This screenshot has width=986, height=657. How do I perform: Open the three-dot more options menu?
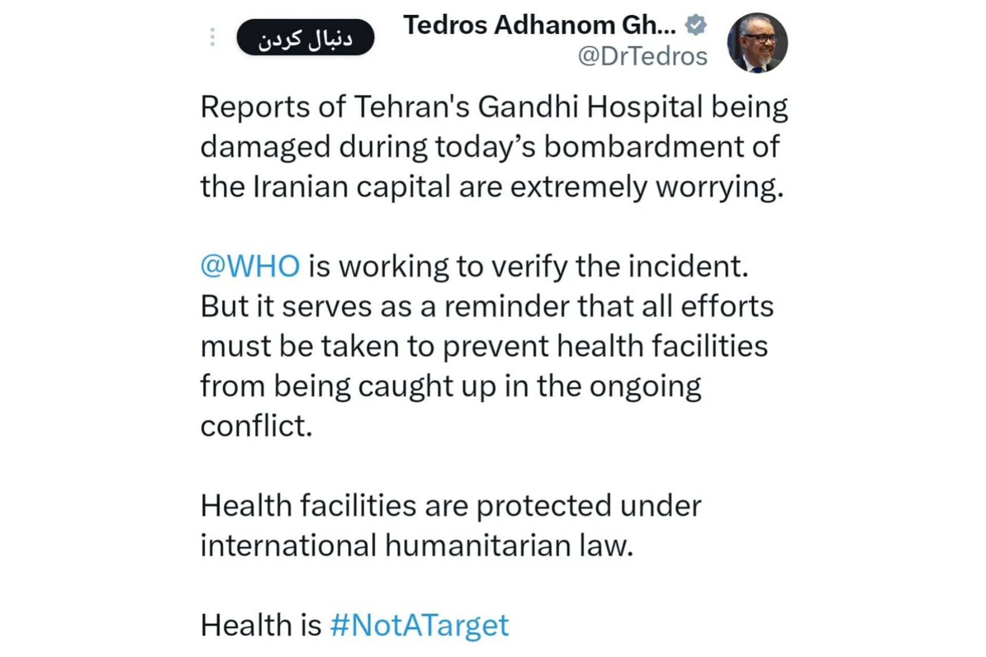(x=212, y=37)
